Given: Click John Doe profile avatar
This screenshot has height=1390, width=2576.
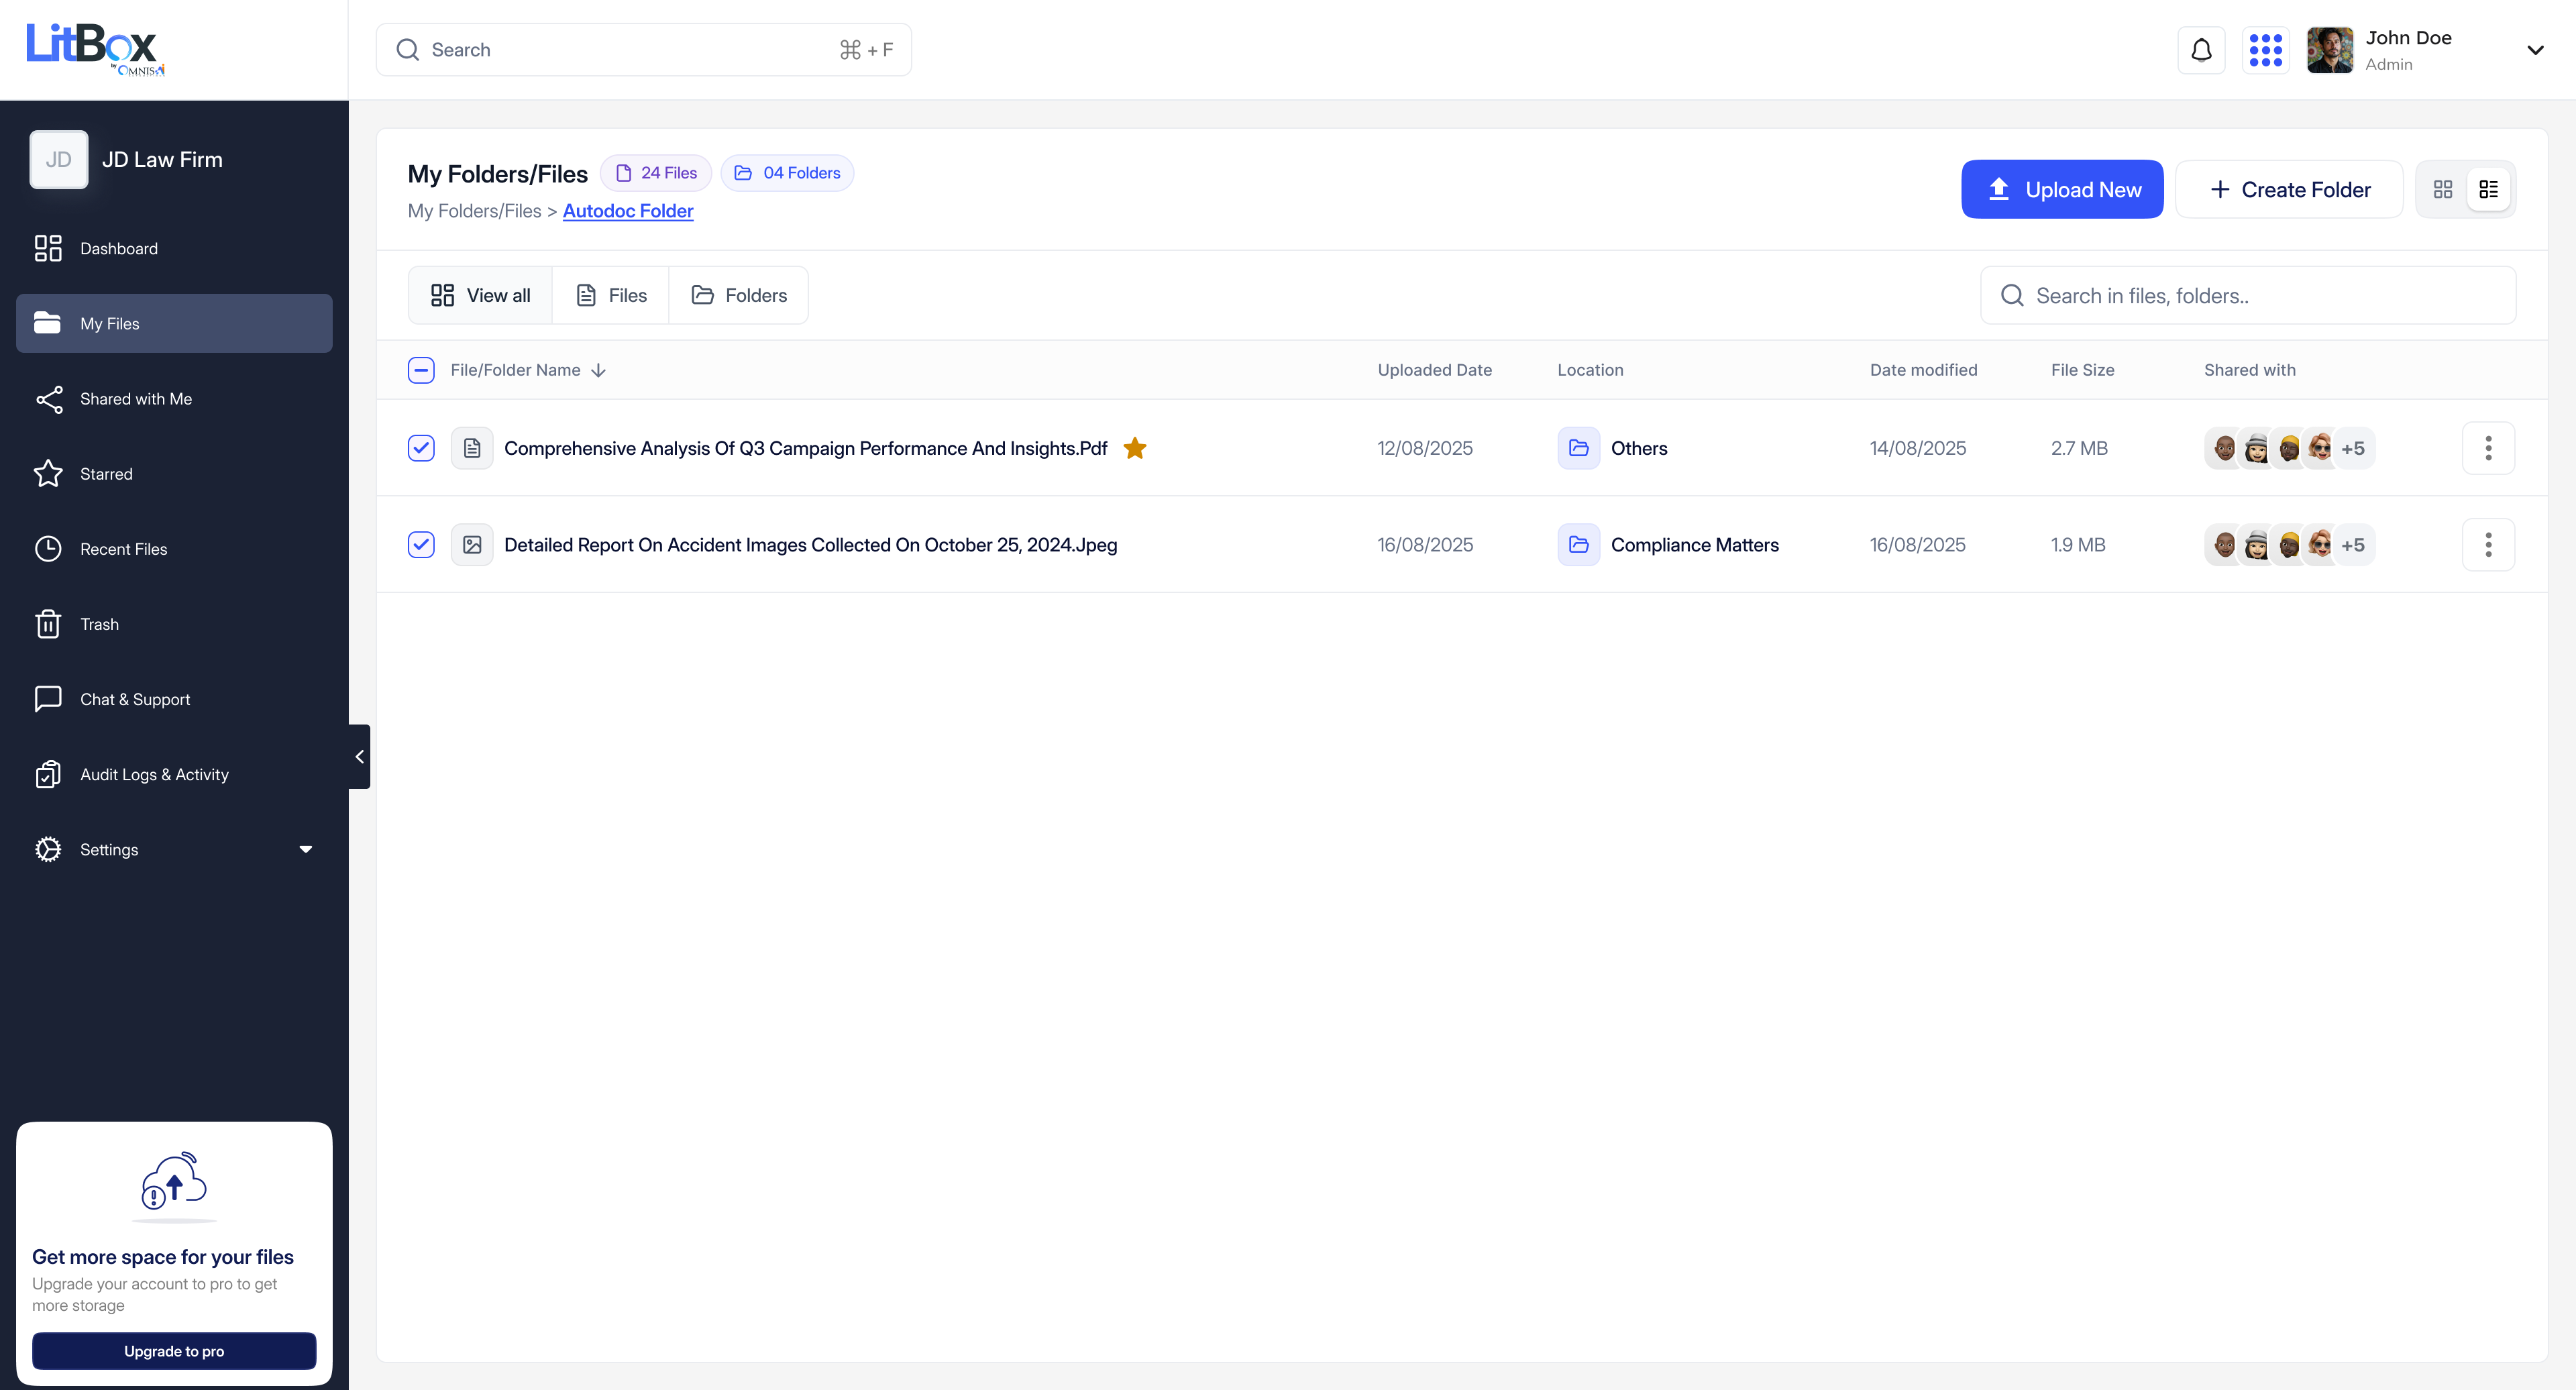Looking at the screenshot, I should click(x=2329, y=50).
